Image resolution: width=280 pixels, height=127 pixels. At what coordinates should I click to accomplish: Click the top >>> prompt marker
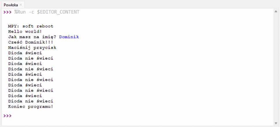click(7, 12)
